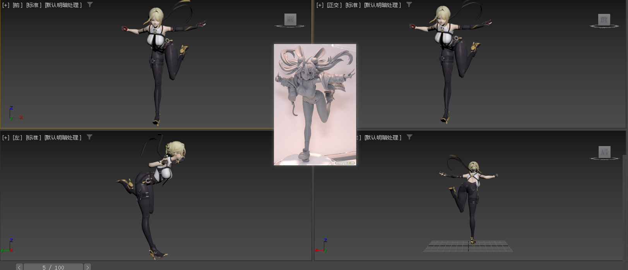Click the bottom-right viewport filter funnel icon
Viewport: 628px width, 270px height.
(x=409, y=137)
